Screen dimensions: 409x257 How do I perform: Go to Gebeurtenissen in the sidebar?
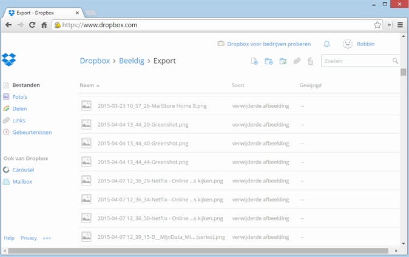point(32,132)
